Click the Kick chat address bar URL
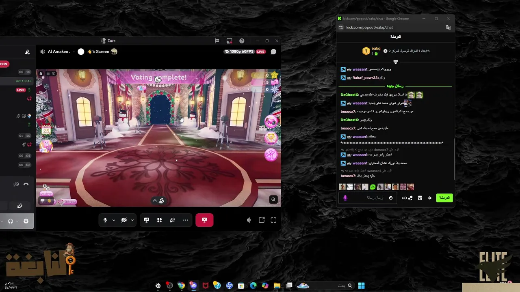The width and height of the screenshot is (520, 292). pos(369,27)
